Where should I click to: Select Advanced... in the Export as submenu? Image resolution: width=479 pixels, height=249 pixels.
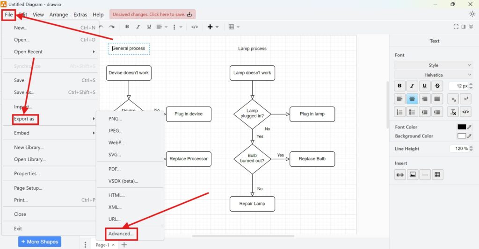(121, 234)
